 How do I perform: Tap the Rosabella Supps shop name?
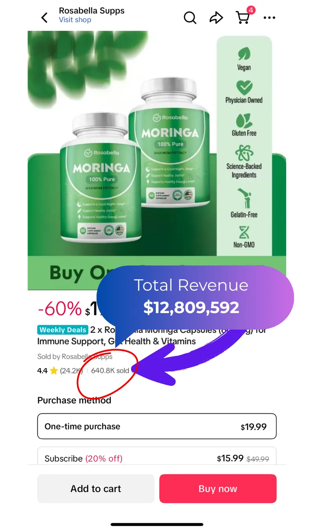pyautogui.click(x=91, y=11)
